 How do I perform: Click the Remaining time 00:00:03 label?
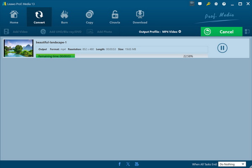tap(55, 56)
